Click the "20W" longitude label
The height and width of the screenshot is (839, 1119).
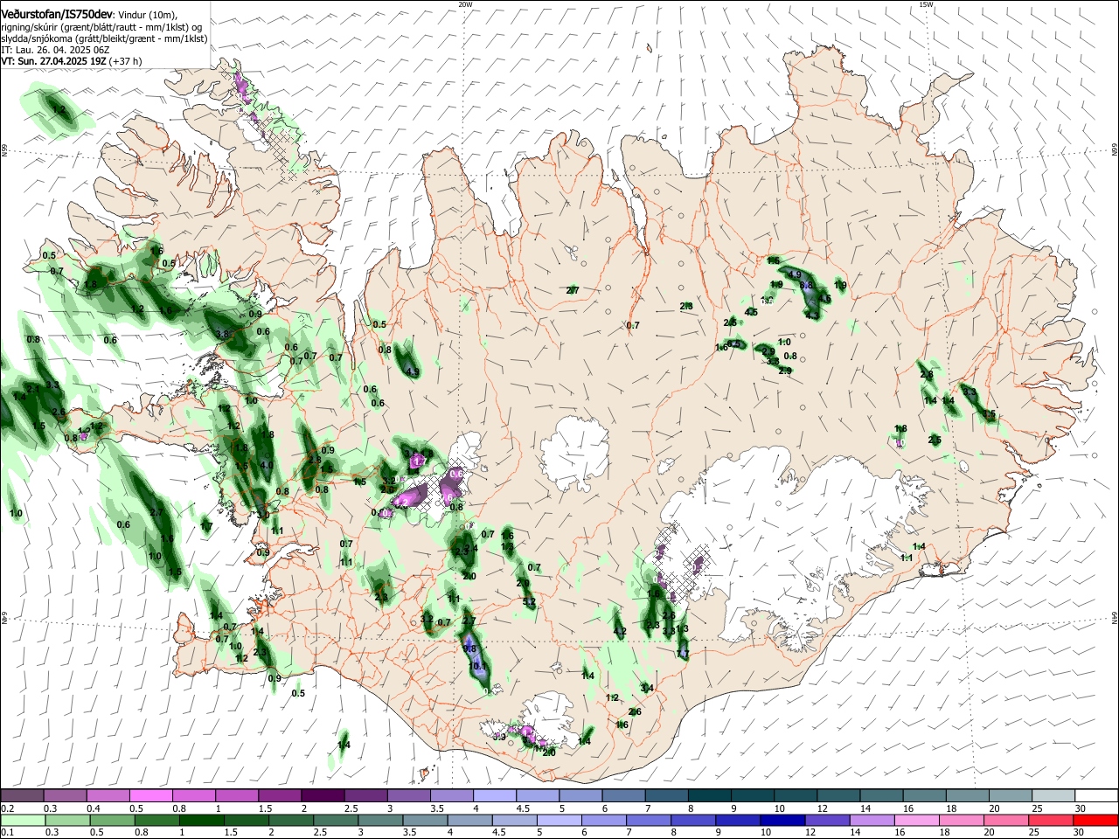click(x=465, y=4)
